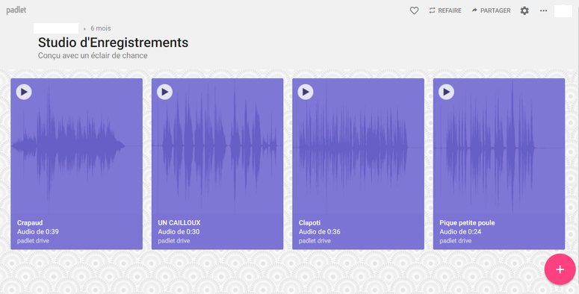Play the Crapaud audio recording
579x294 pixels.
tap(24, 92)
